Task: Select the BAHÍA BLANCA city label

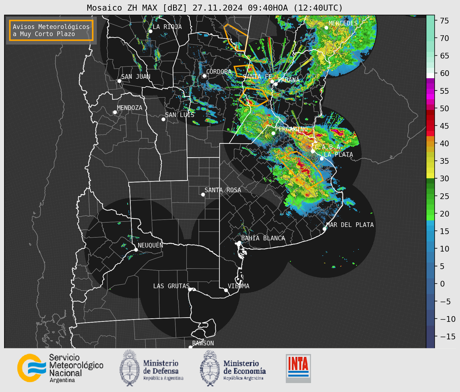Action: point(263,238)
